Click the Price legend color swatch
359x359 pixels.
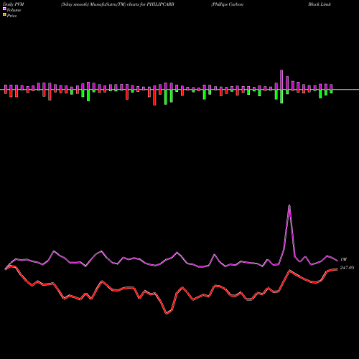4,14
